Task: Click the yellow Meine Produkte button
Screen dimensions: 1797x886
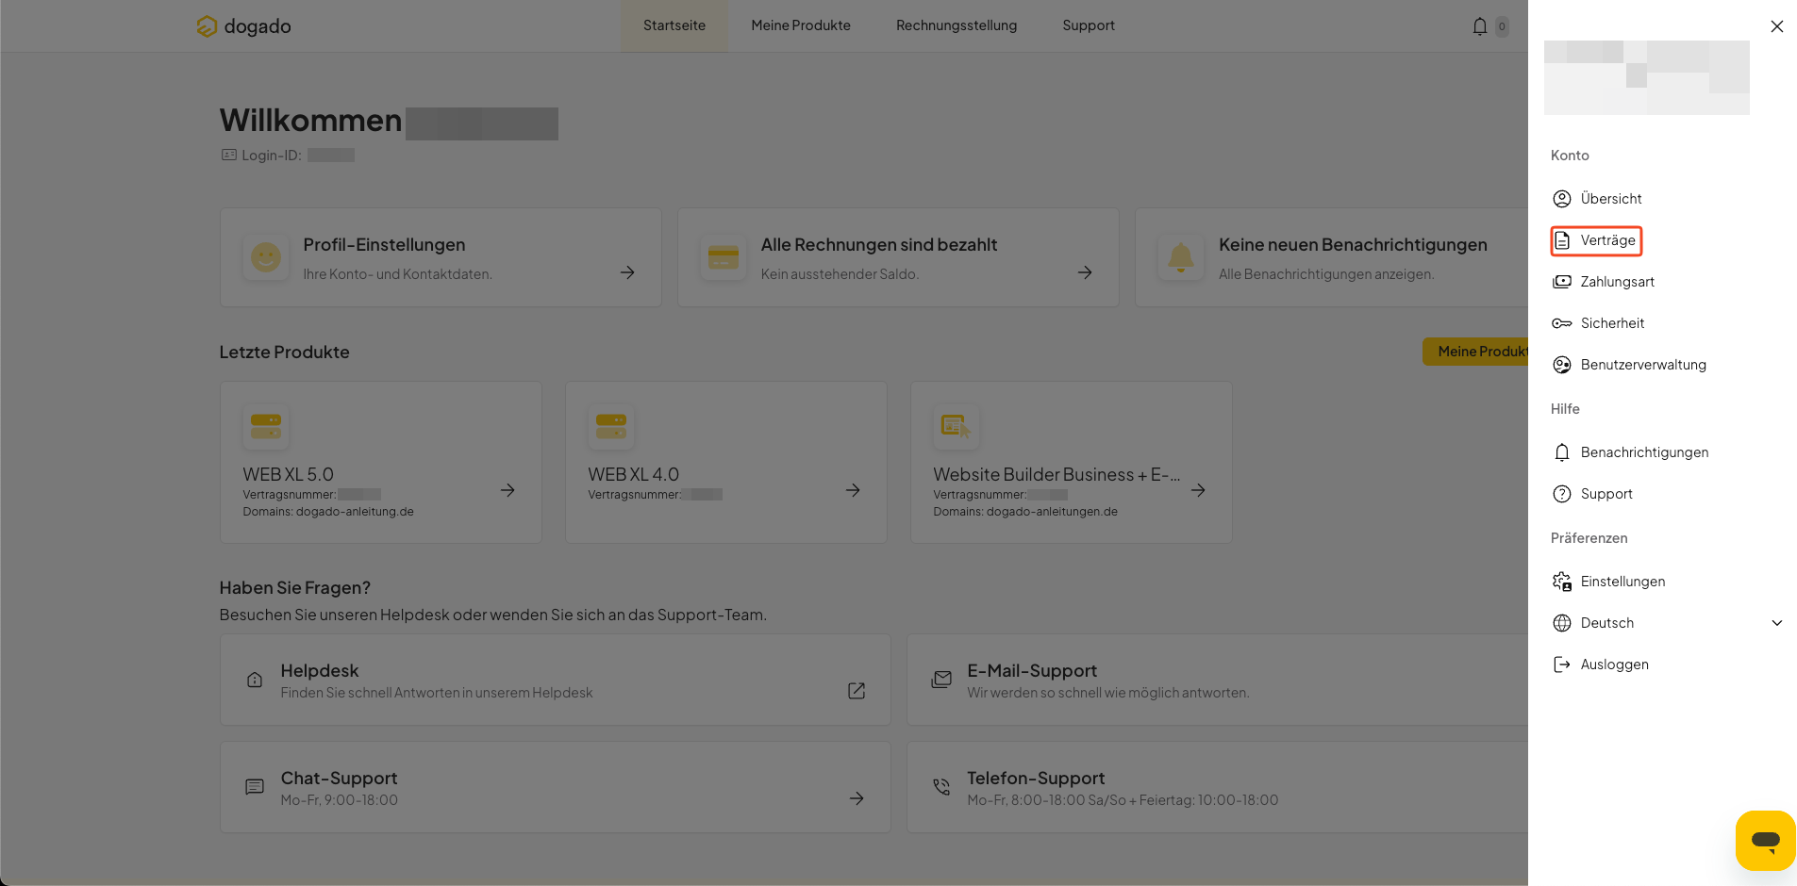Action: pyautogui.click(x=1475, y=352)
